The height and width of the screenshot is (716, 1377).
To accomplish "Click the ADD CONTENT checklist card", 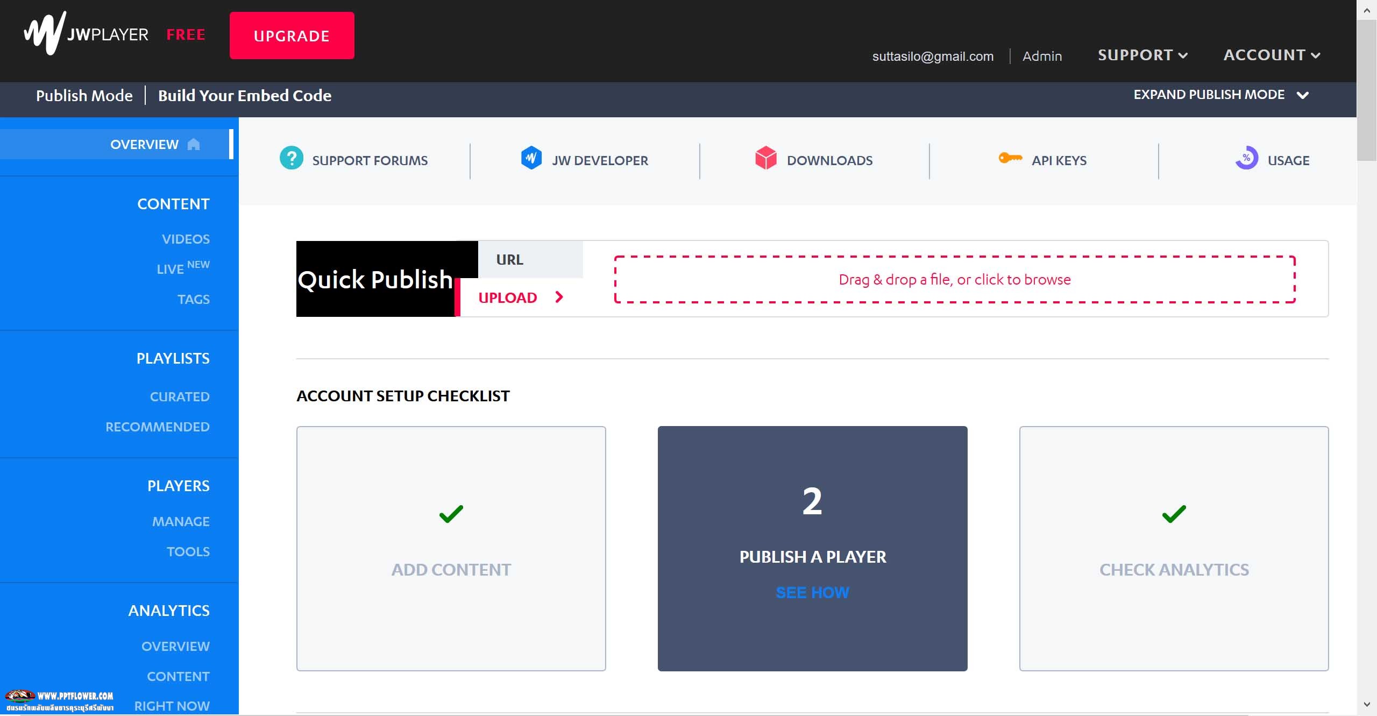I will click(451, 548).
